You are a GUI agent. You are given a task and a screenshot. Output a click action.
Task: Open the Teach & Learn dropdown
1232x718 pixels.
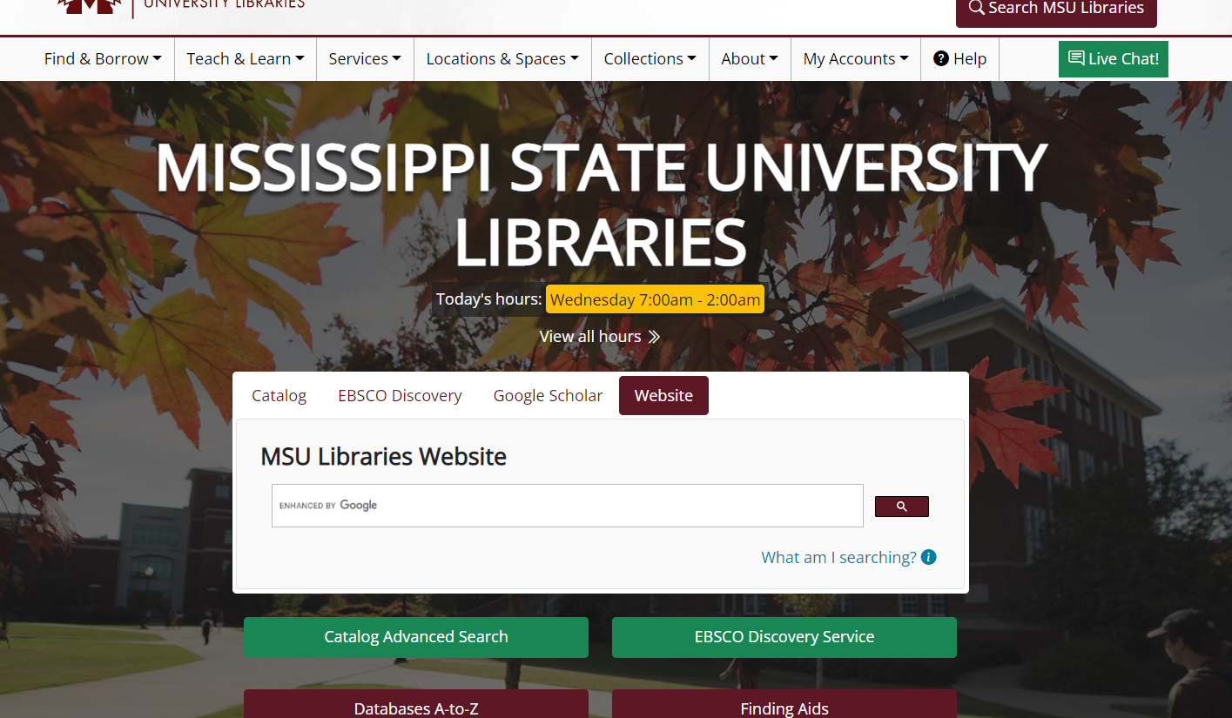[246, 58]
